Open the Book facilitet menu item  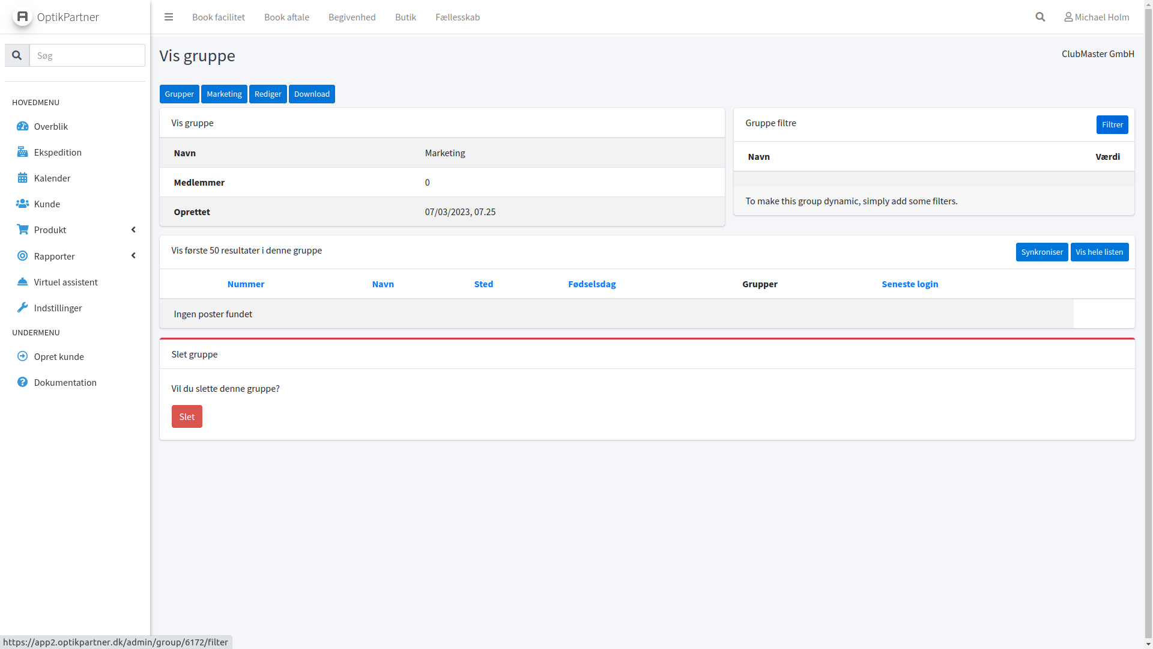219,17
